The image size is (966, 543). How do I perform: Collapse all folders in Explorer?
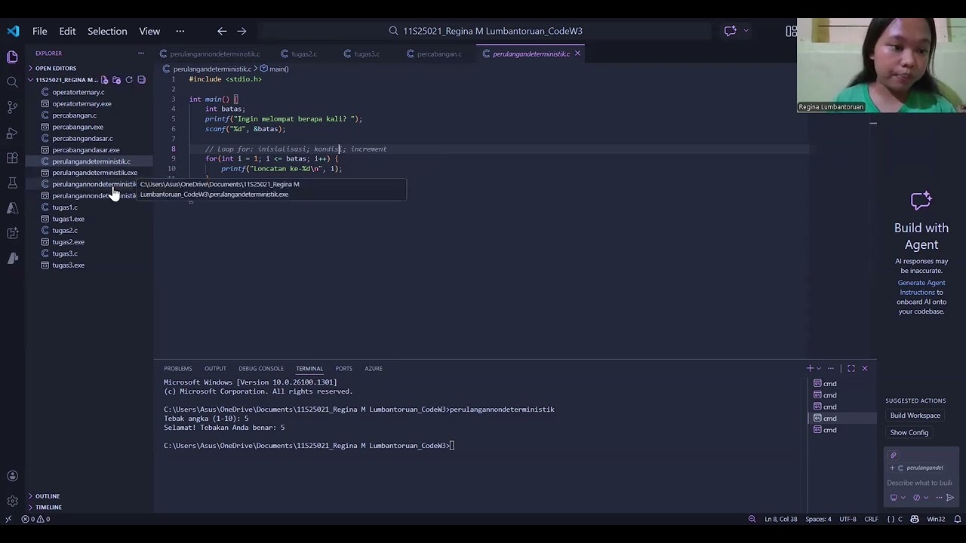pyautogui.click(x=141, y=80)
